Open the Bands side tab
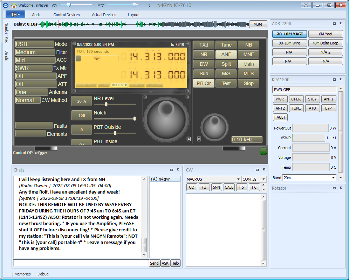 7,56
